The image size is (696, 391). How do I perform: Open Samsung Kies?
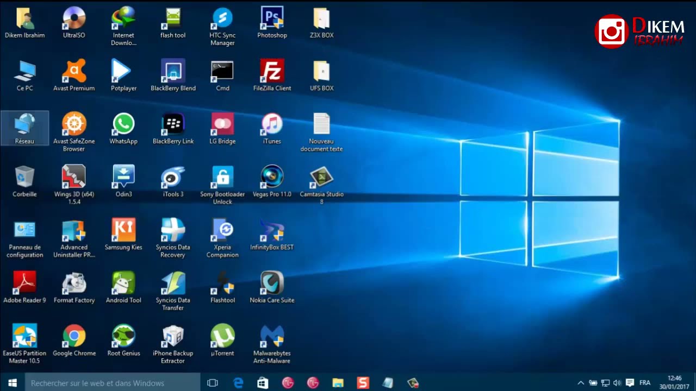pos(123,234)
